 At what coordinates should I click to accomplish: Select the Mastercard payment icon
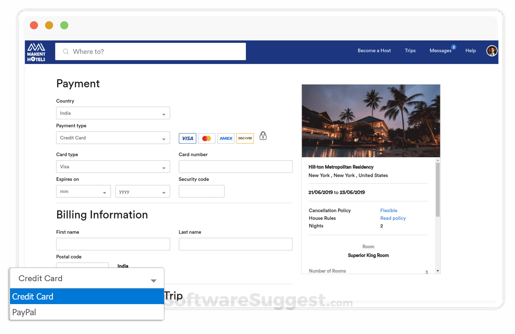206,138
